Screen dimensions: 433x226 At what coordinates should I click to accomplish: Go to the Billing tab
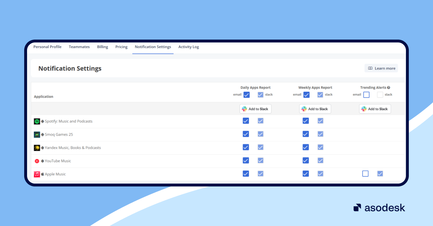point(102,47)
